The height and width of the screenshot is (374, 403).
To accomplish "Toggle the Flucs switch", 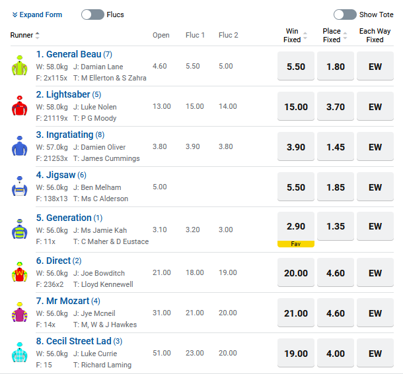I will [x=92, y=15].
